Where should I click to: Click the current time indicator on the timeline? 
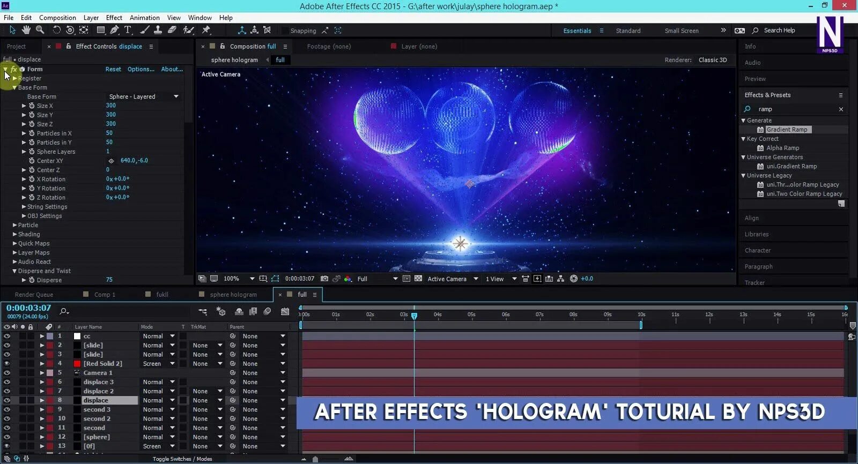click(414, 316)
